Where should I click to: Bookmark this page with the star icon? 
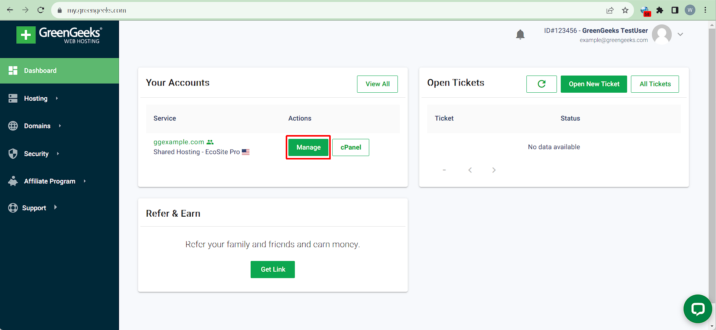click(625, 10)
